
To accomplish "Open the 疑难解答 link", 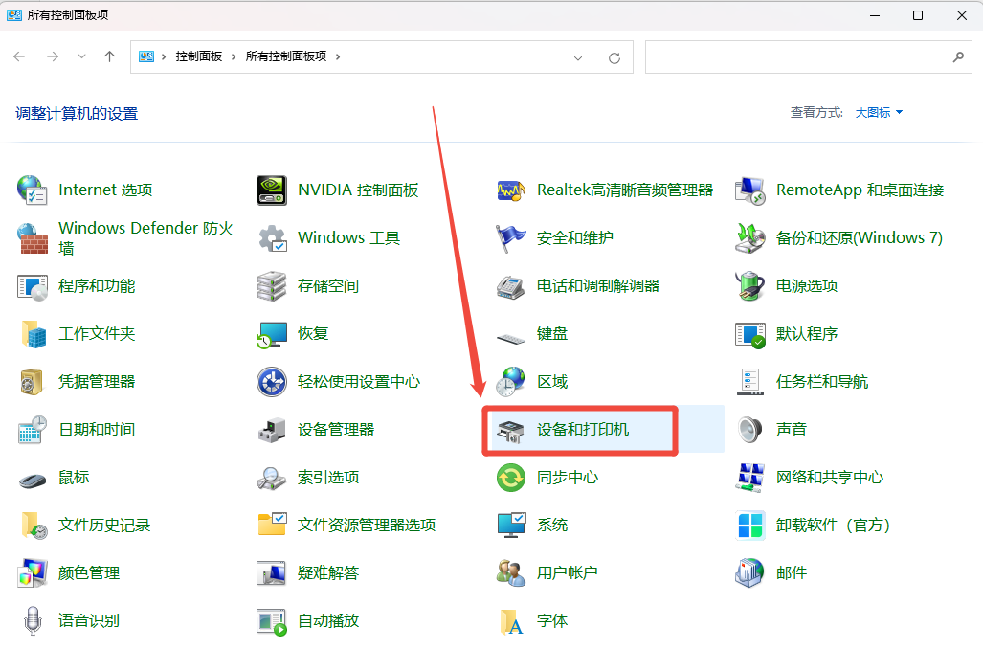I will coord(328,573).
